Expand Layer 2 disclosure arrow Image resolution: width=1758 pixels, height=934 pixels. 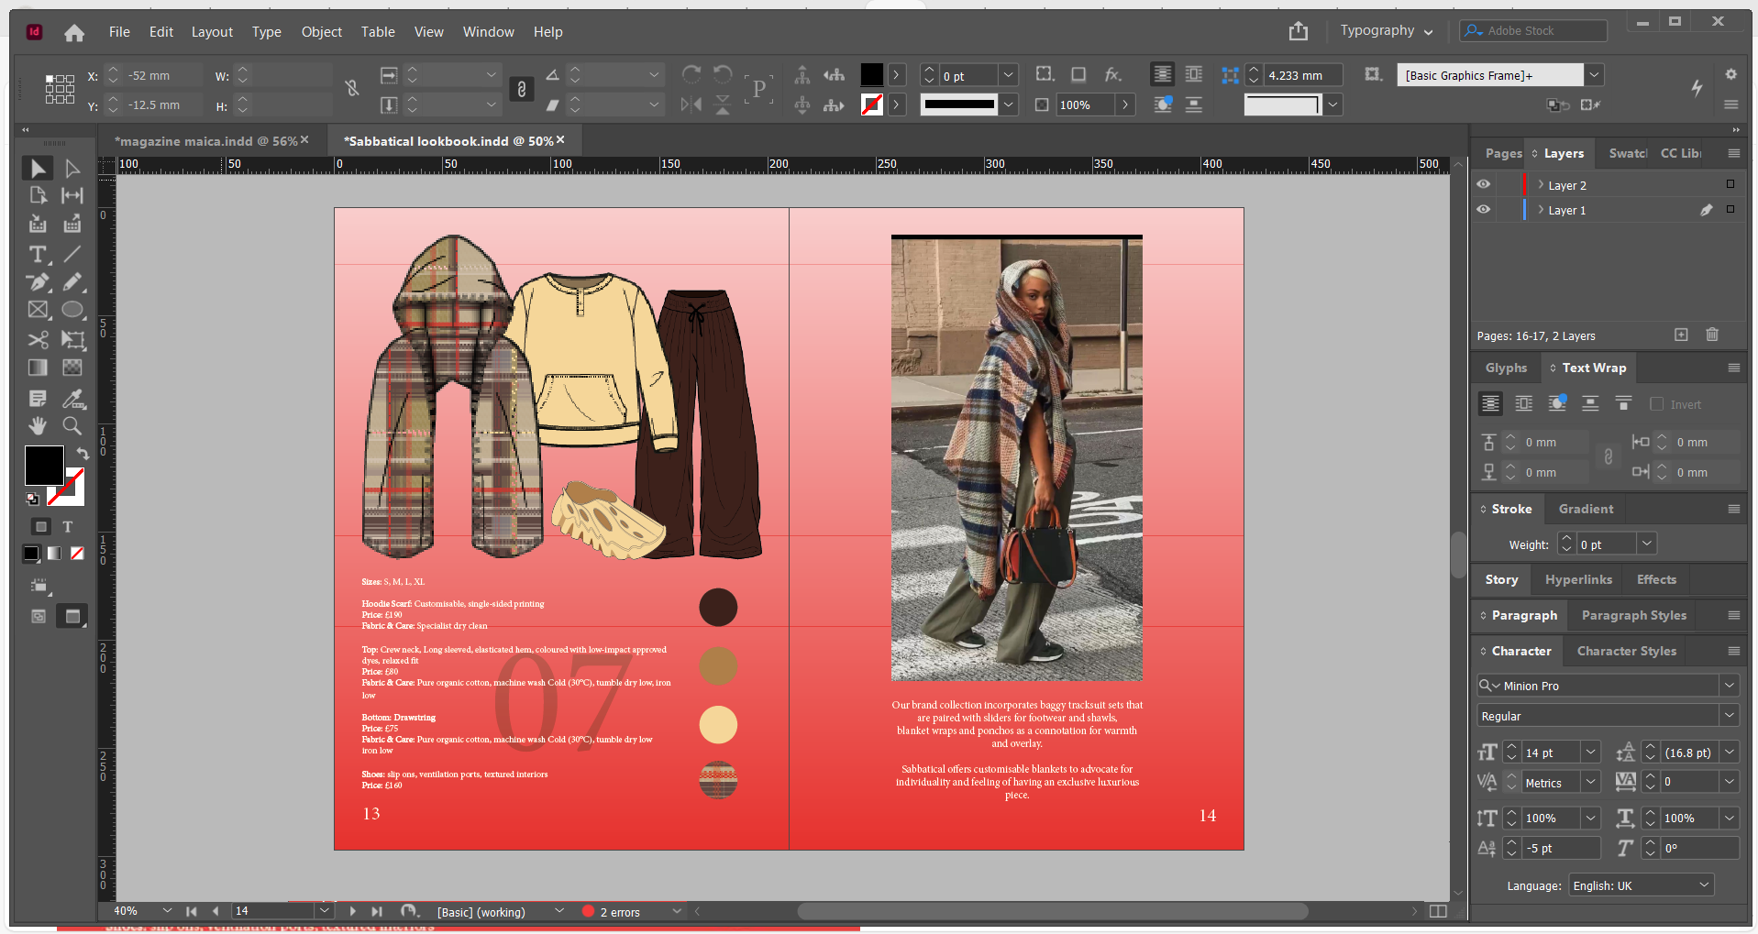point(1541,185)
